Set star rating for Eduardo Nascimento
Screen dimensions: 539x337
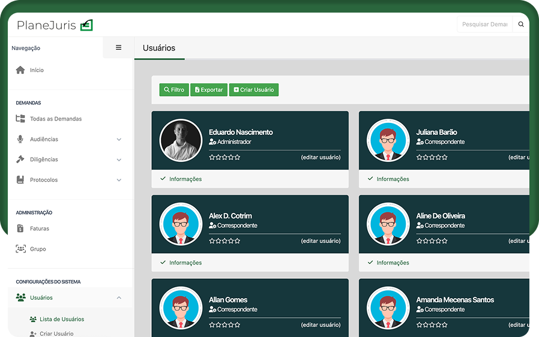pyautogui.click(x=224, y=157)
